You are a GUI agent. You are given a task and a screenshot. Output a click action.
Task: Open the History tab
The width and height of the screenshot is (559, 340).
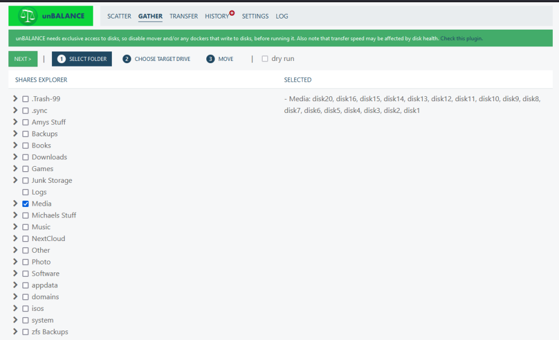click(x=217, y=16)
